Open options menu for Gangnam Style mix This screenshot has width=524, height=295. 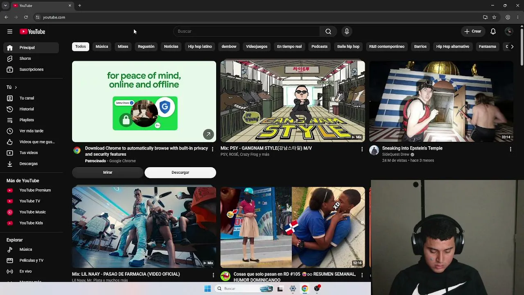click(x=362, y=149)
